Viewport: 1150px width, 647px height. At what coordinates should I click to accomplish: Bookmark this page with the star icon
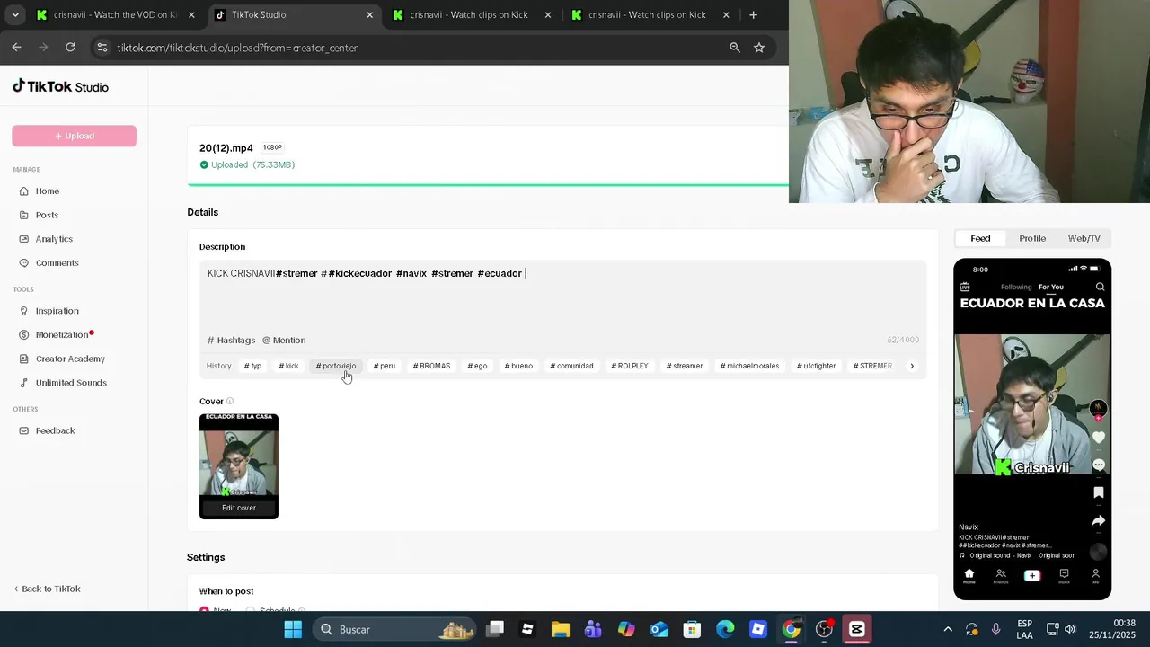[759, 48]
